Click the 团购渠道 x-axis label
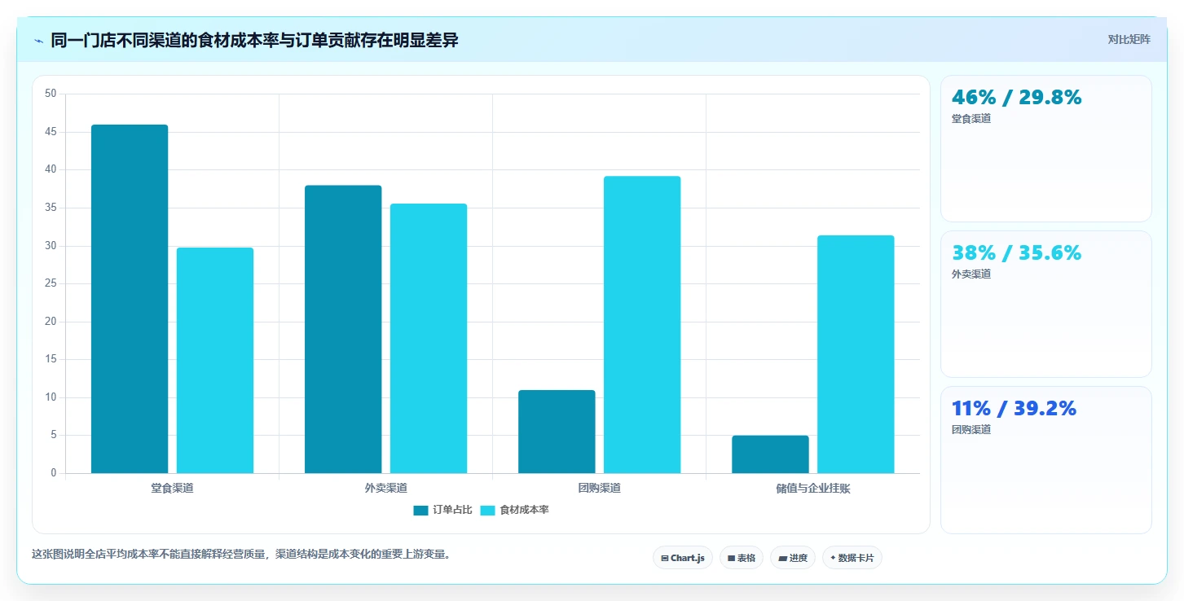 point(599,488)
